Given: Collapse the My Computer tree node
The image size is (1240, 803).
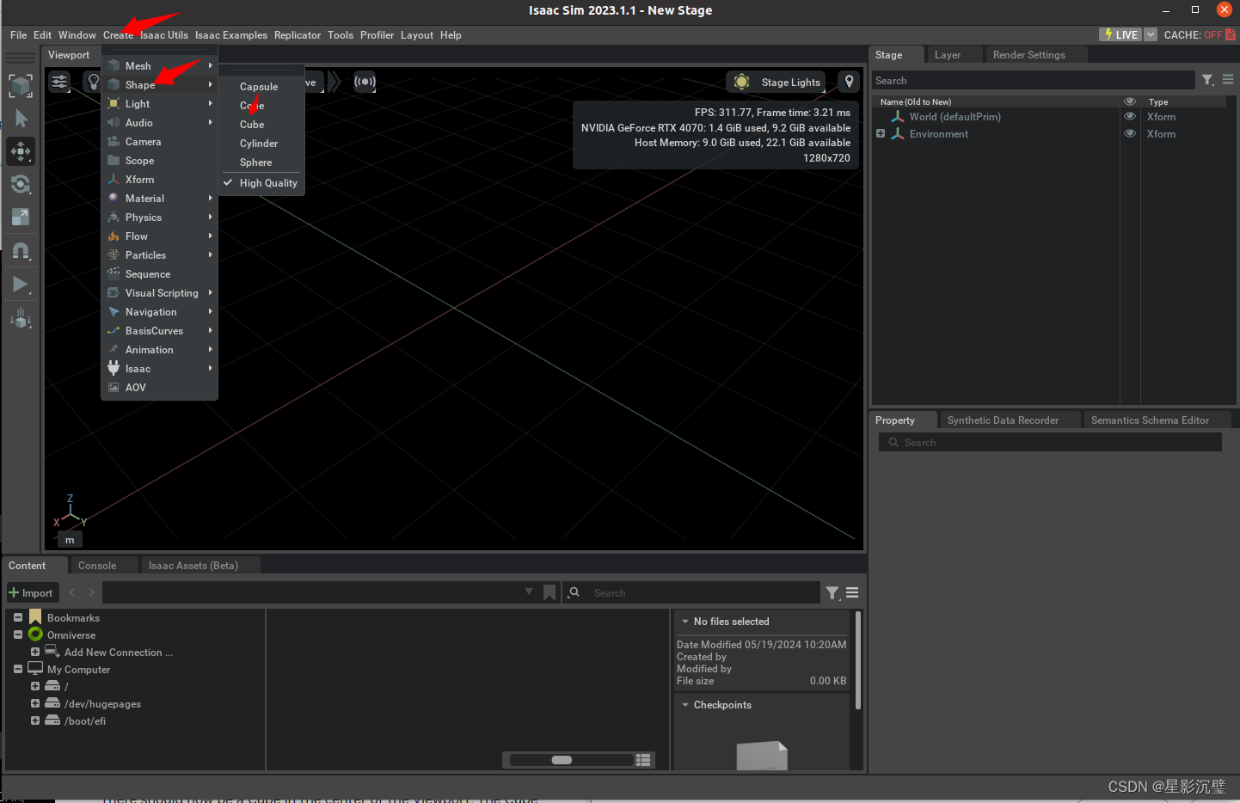Looking at the screenshot, I should (x=18, y=669).
